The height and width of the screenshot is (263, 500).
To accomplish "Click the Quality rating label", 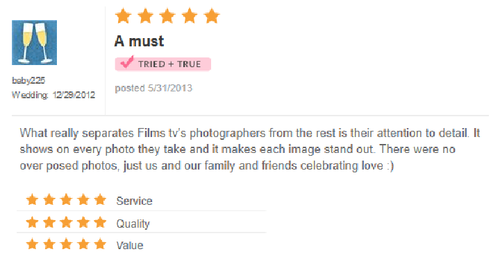I will tap(133, 224).
